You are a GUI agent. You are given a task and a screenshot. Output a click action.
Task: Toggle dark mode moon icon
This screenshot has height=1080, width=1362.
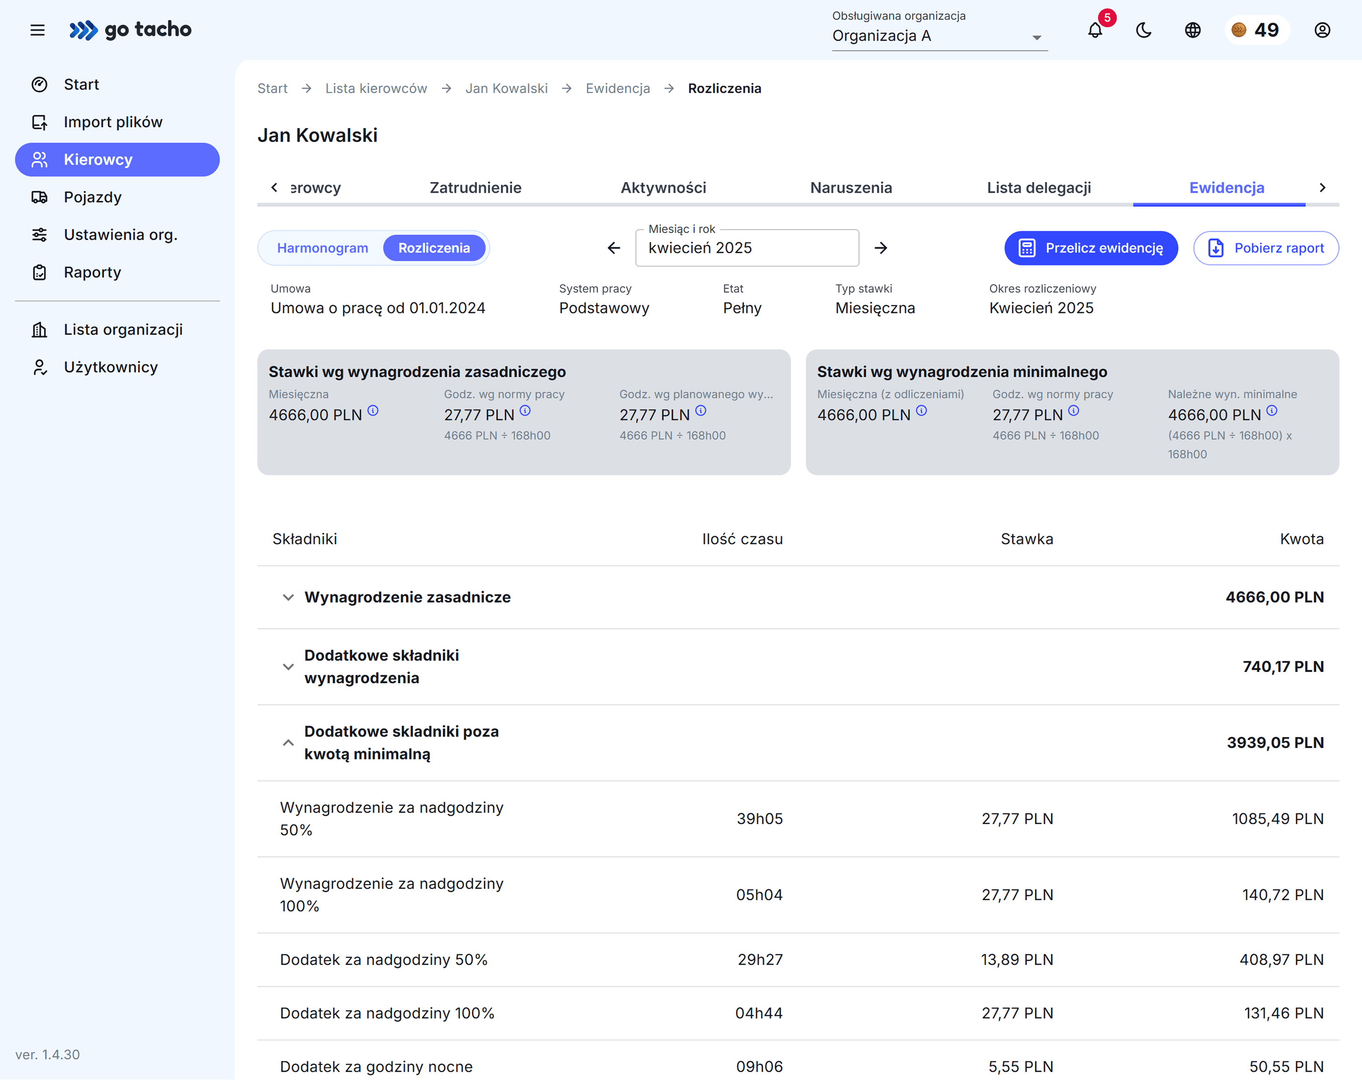click(x=1143, y=30)
